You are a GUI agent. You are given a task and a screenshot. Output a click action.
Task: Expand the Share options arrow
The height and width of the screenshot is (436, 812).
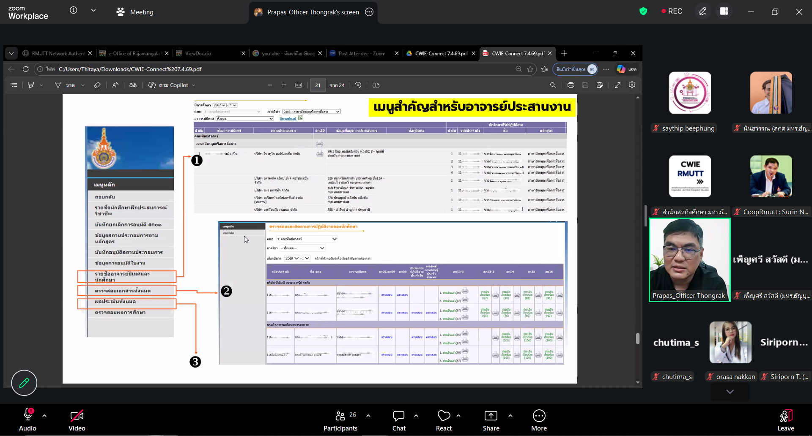click(510, 416)
